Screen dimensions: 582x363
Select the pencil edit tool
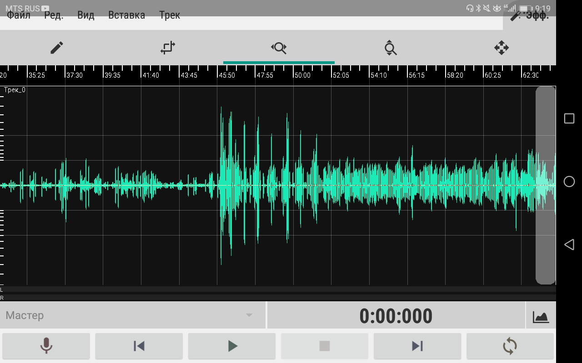pos(56,48)
